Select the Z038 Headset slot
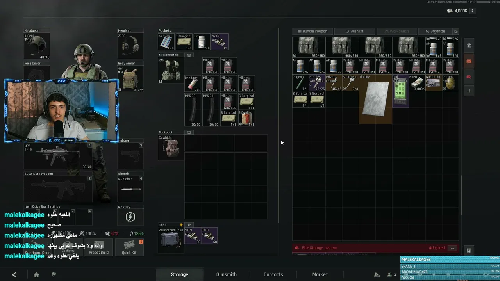This screenshot has width=500, height=281. click(130, 46)
